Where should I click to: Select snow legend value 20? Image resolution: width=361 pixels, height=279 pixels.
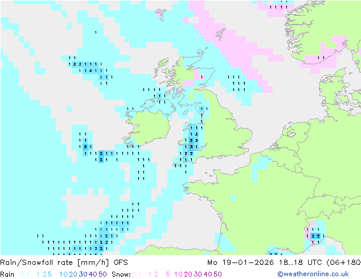click(188, 274)
